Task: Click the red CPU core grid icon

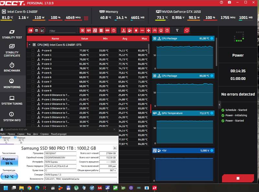Action: pos(86,18)
